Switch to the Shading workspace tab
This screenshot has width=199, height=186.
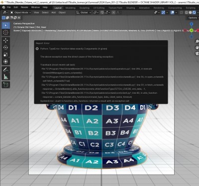point(130,8)
